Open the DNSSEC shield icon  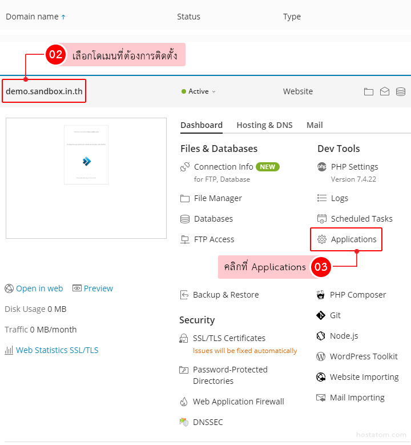(x=184, y=422)
